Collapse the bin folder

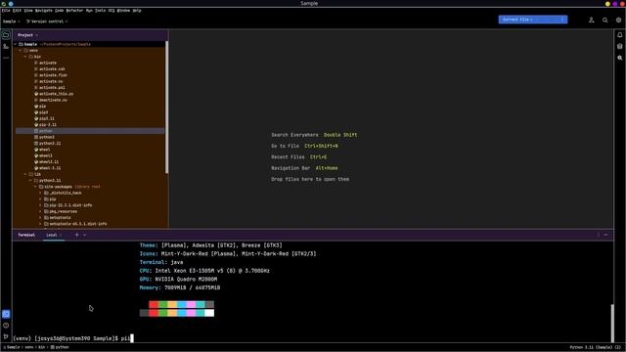click(x=25, y=57)
